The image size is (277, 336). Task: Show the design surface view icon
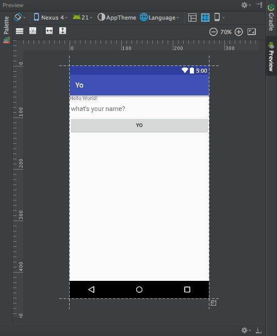[x=192, y=18]
